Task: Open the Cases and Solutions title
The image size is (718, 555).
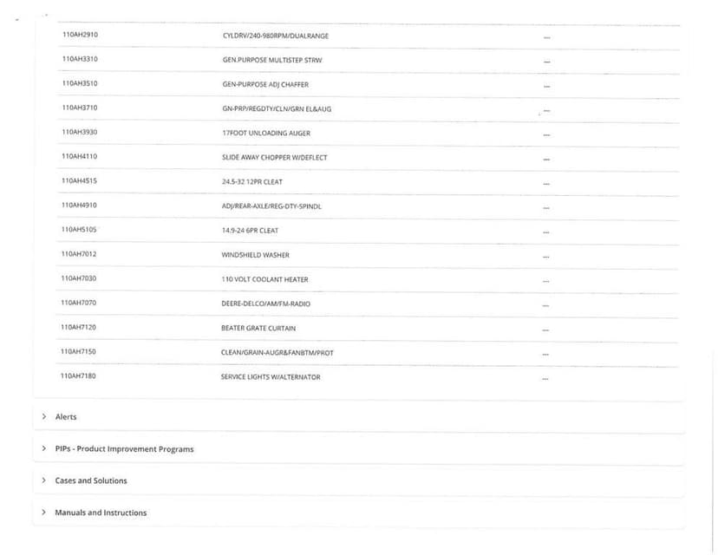Action: pyautogui.click(x=91, y=480)
